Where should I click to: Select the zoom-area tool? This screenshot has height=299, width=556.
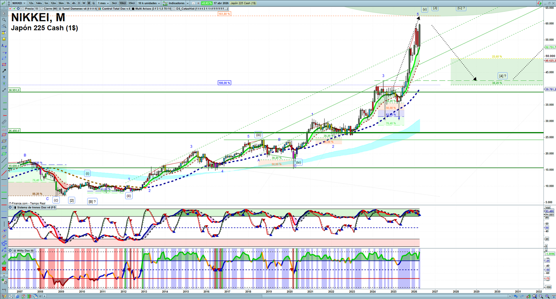(x=4, y=26)
